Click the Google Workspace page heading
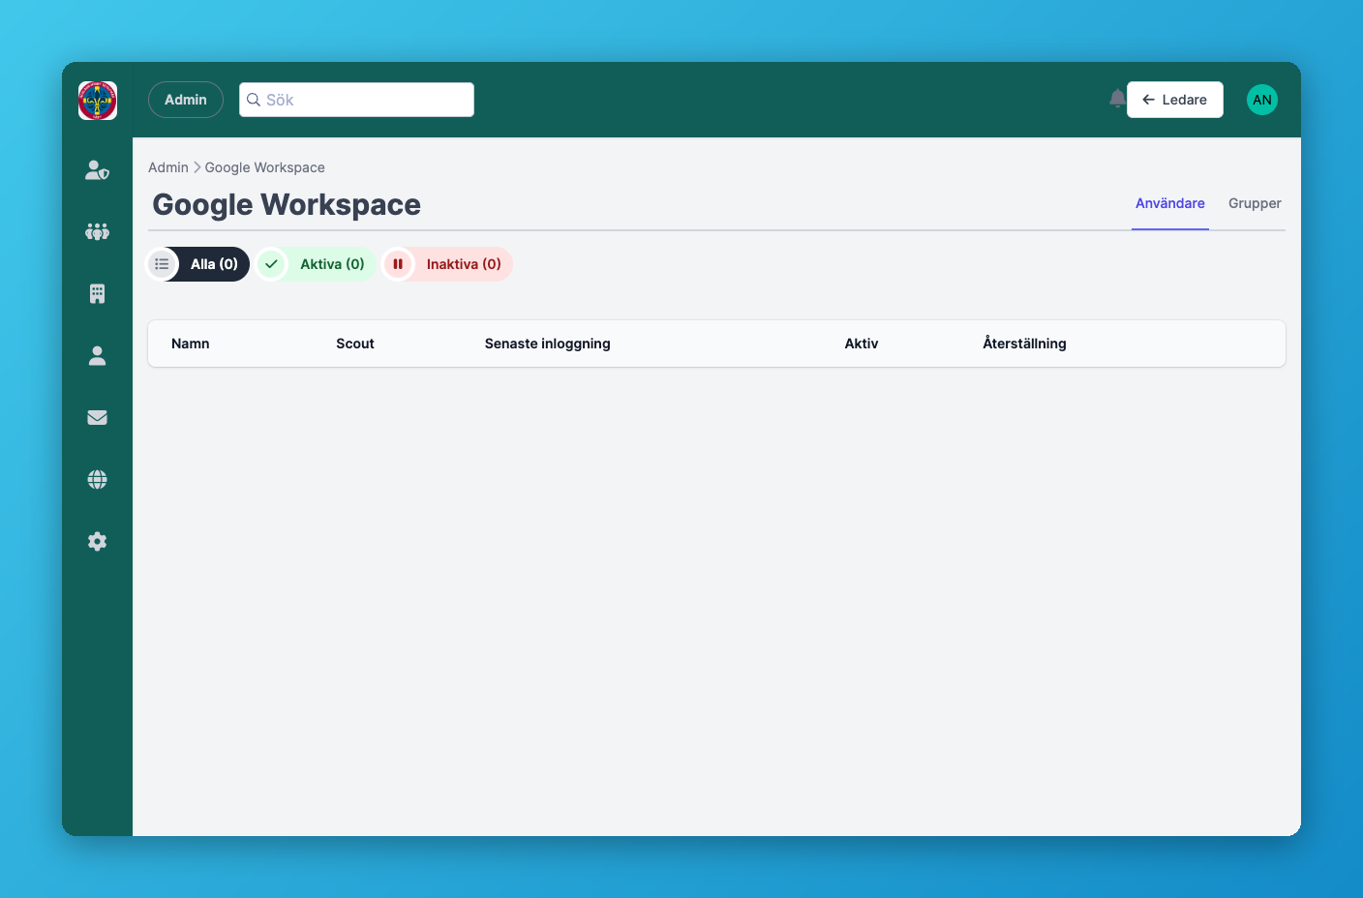1363x898 pixels. pos(287,205)
